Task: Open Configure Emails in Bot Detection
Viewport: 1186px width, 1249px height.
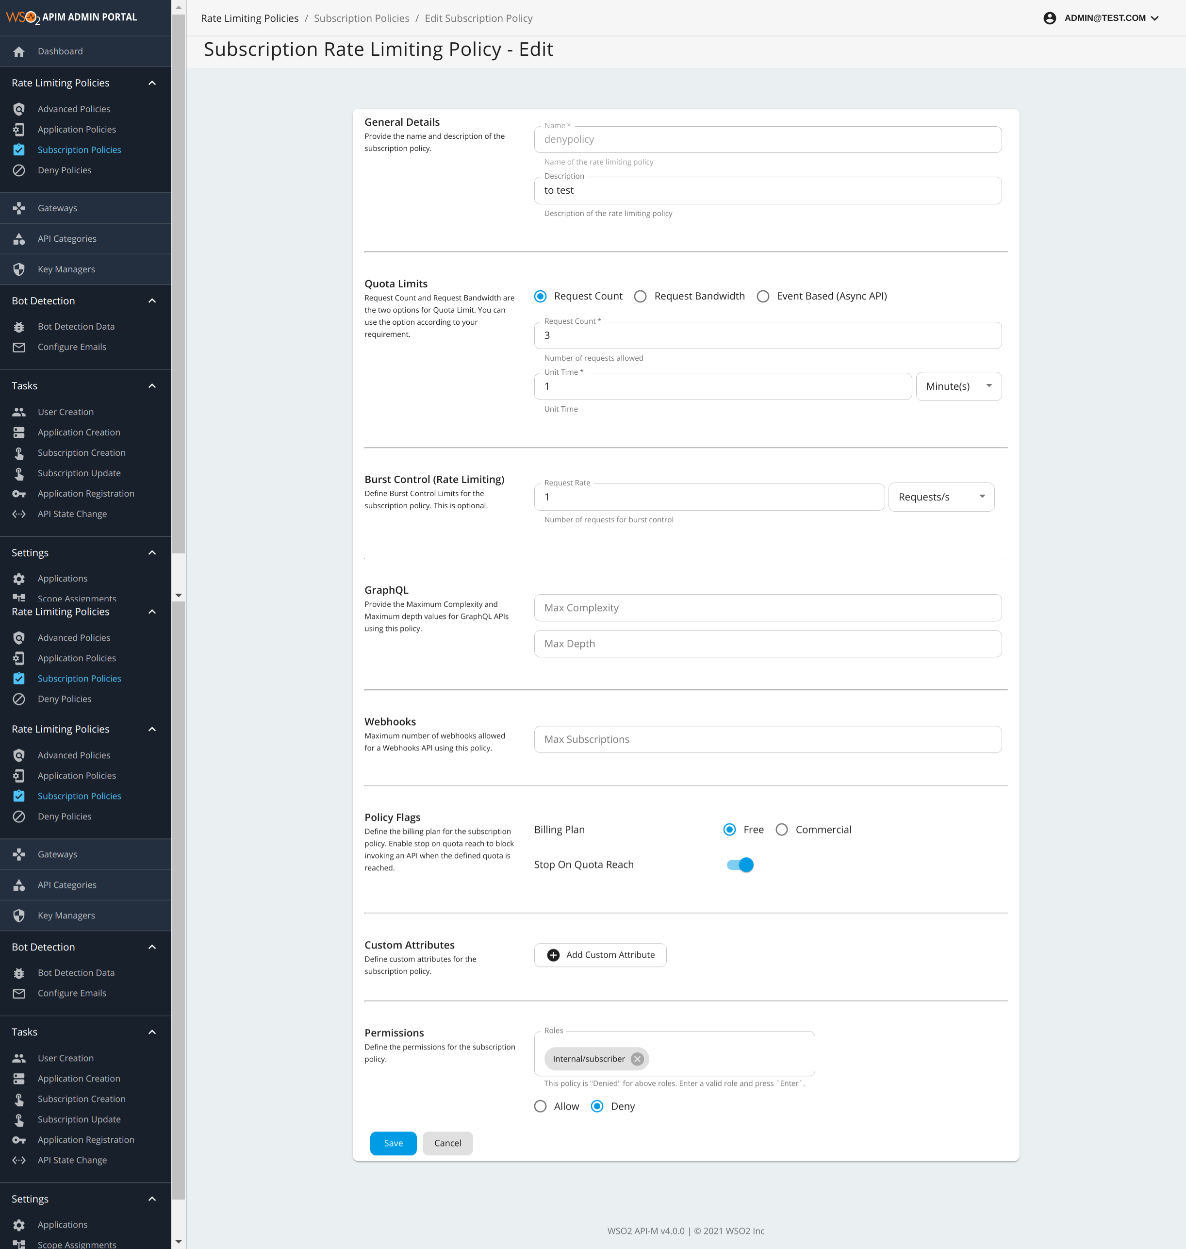Action: 71,347
